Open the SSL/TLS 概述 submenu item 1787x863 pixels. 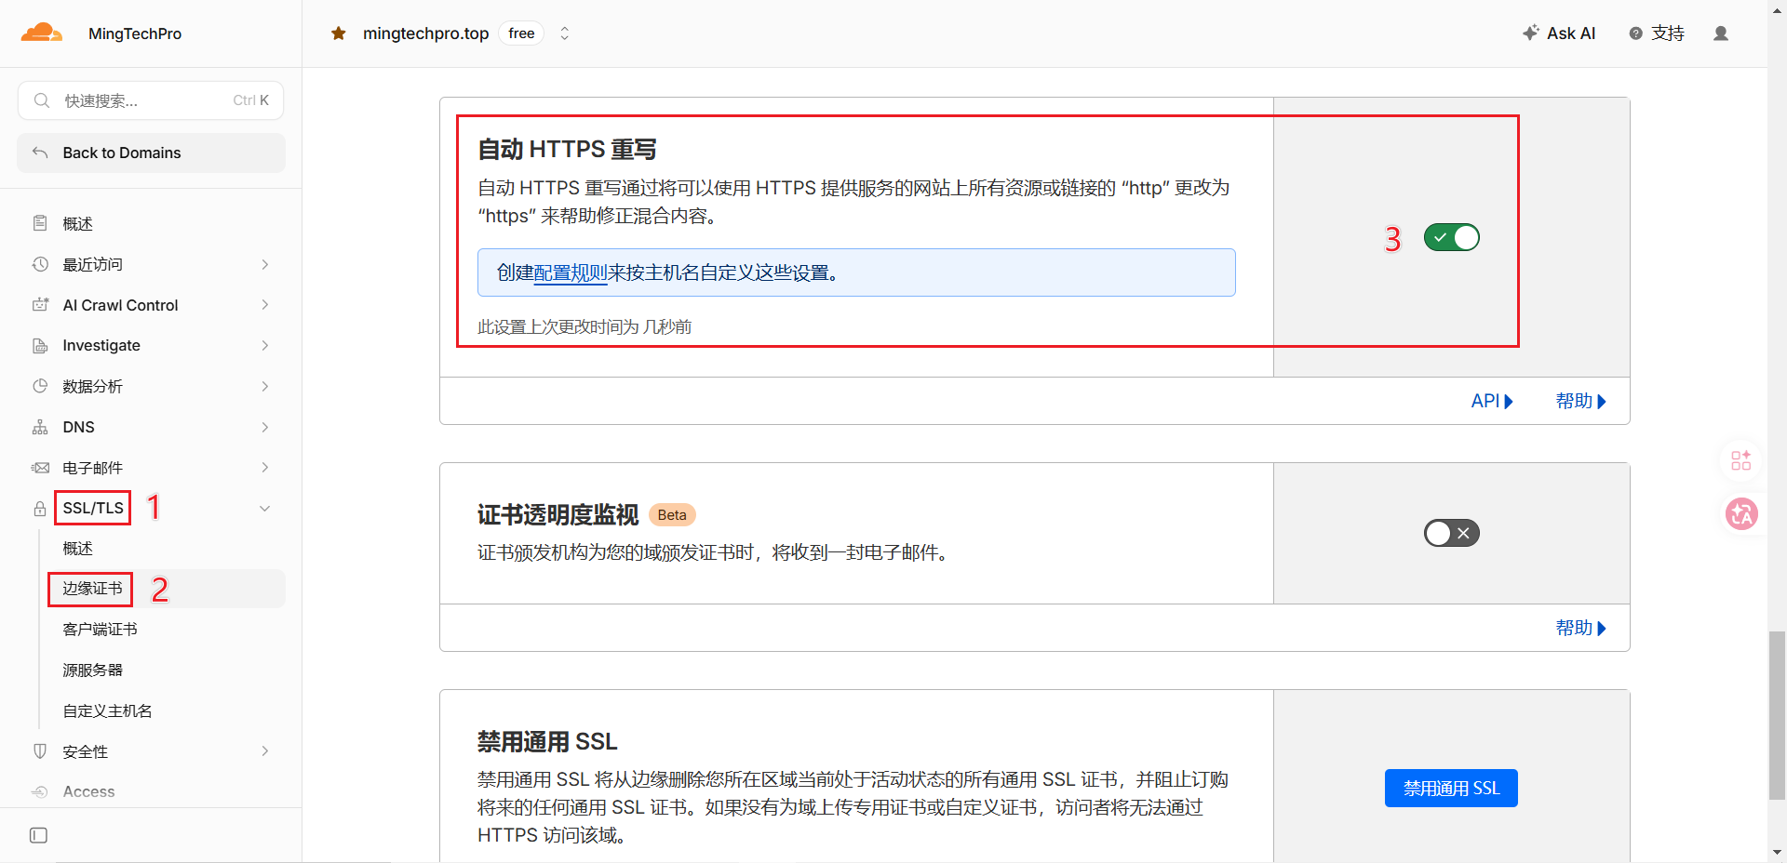coord(77,549)
